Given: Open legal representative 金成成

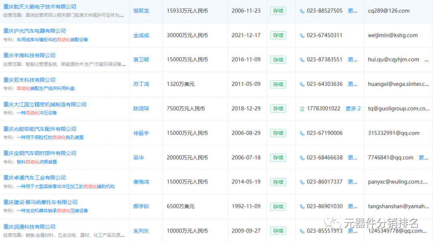Looking at the screenshot, I should point(141,35).
